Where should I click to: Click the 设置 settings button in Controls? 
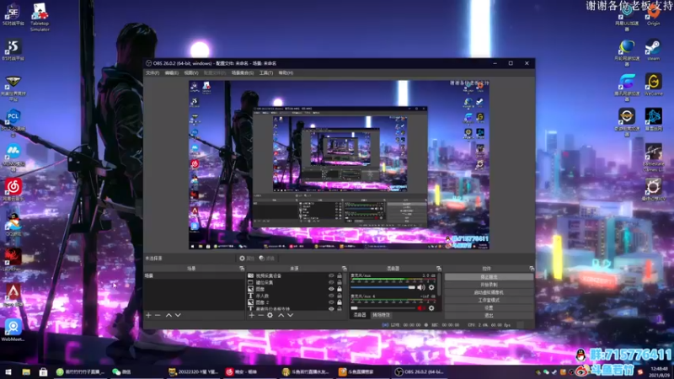coord(489,308)
